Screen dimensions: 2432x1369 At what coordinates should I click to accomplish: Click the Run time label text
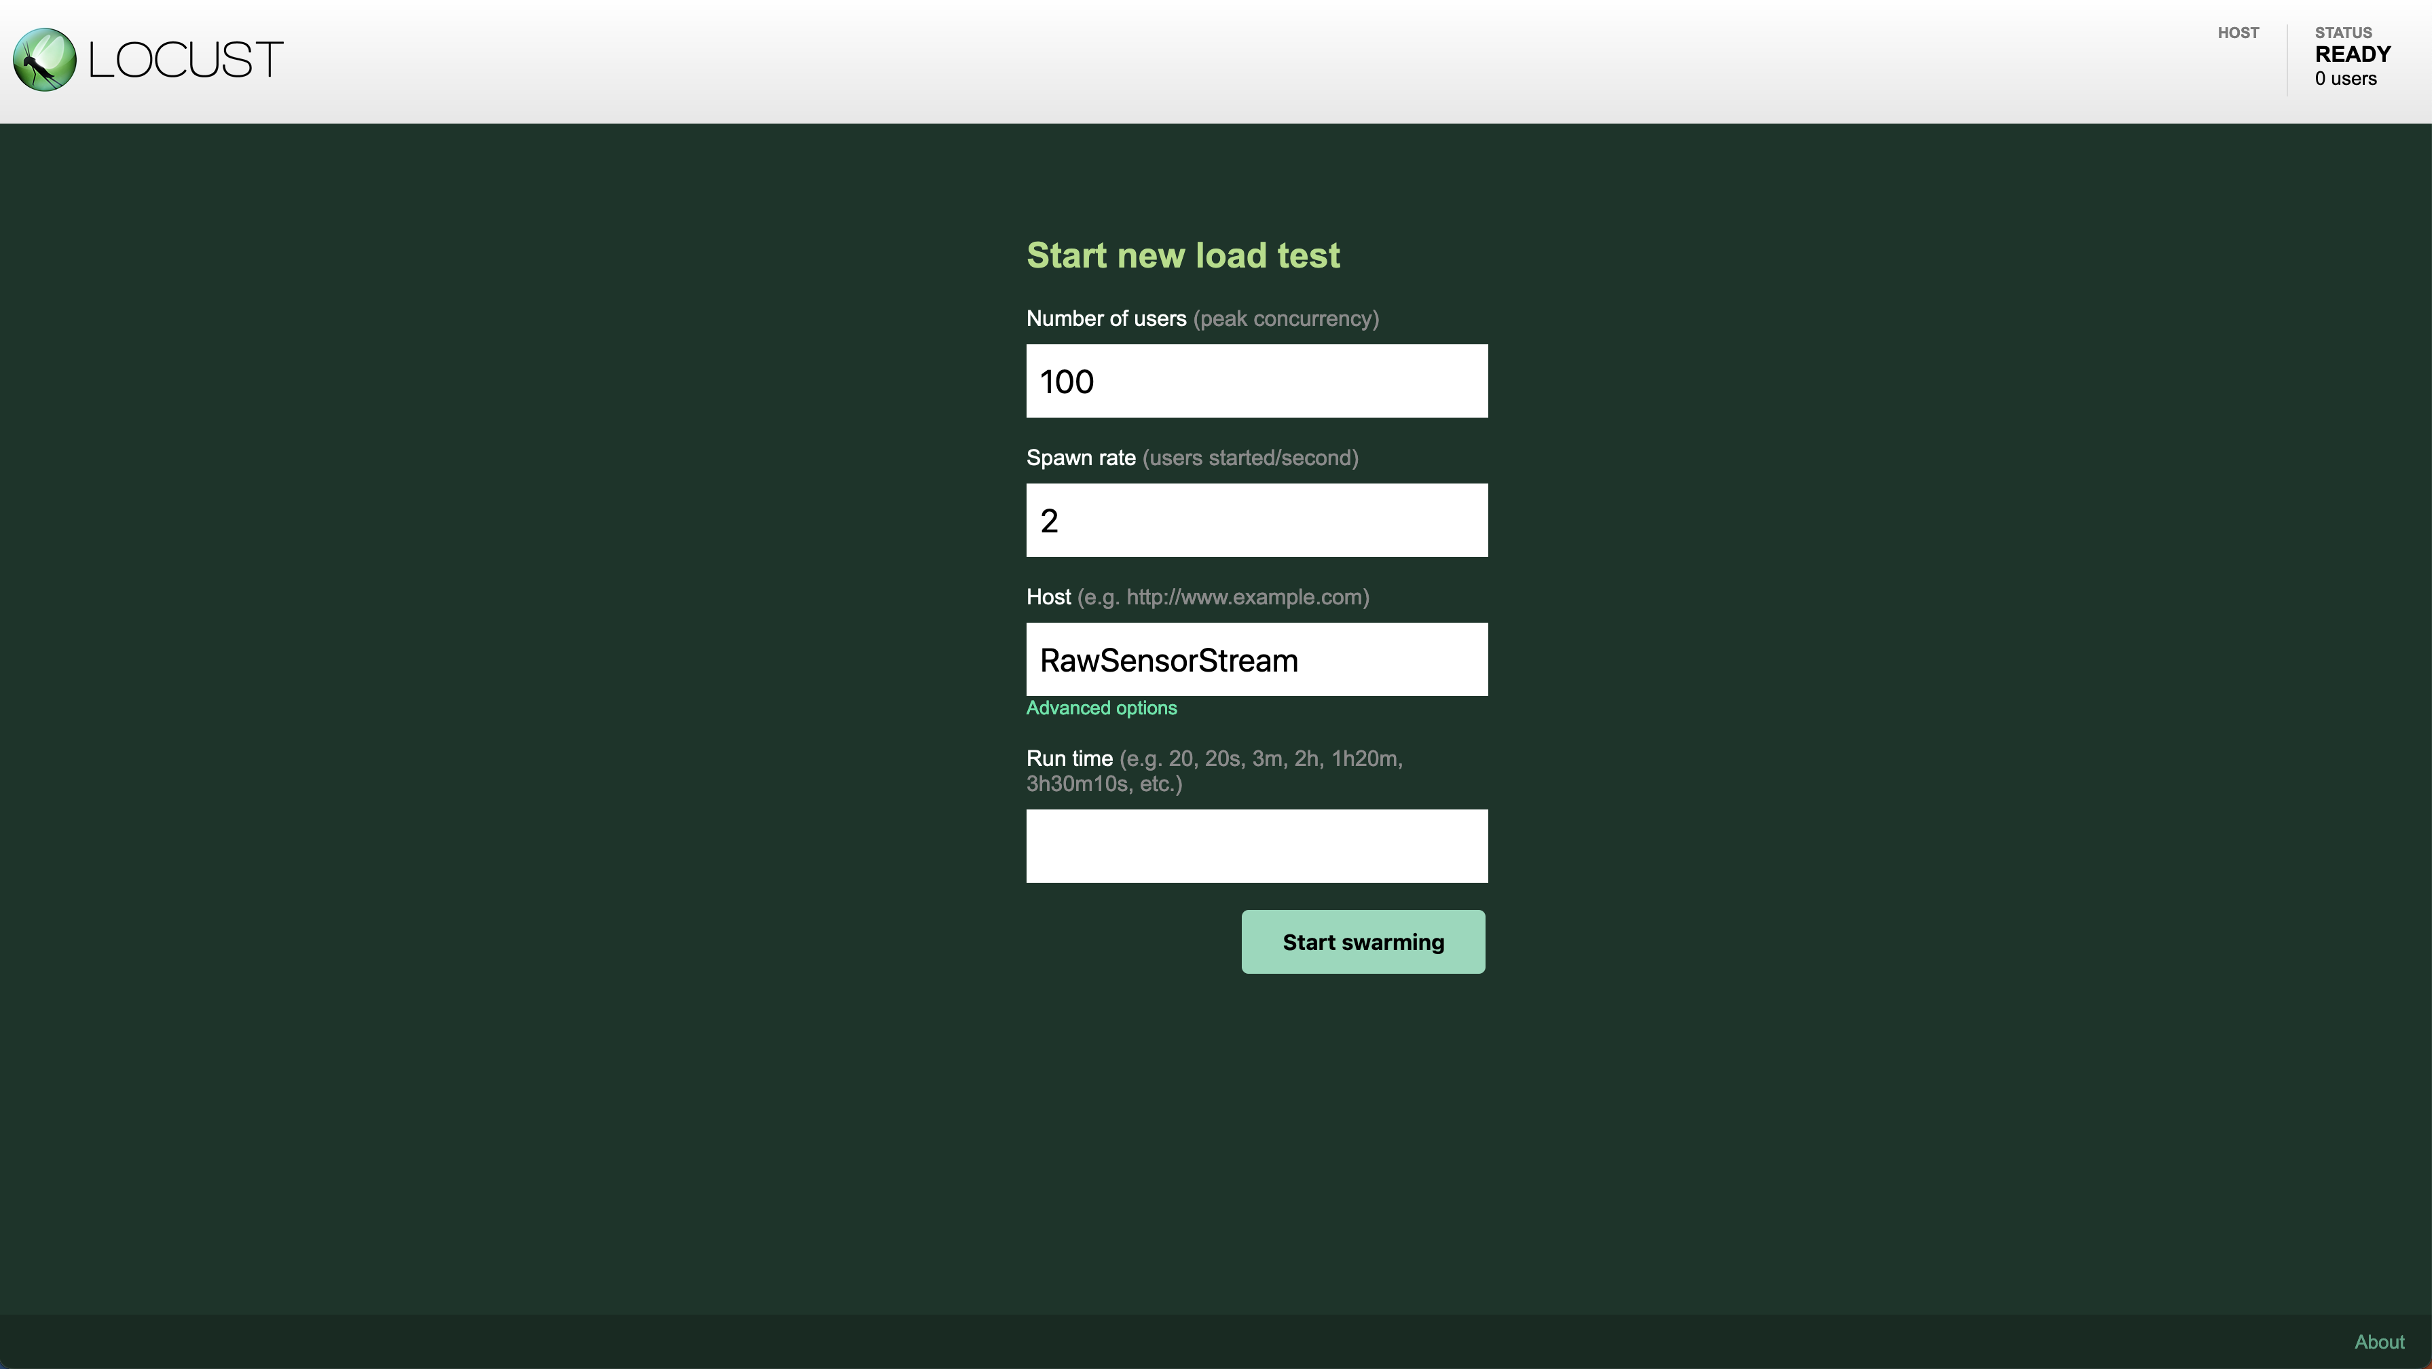pos(1069,759)
